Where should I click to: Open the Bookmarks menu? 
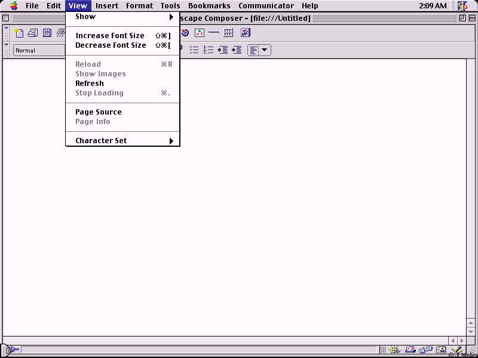coord(209,6)
